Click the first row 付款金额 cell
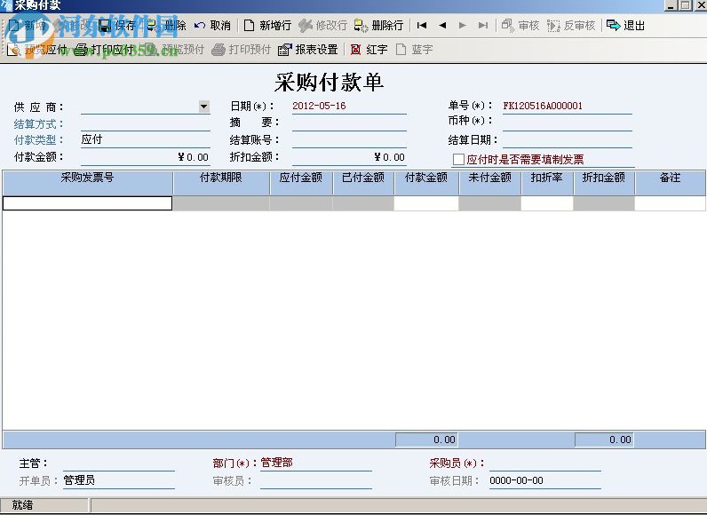 tap(426, 203)
